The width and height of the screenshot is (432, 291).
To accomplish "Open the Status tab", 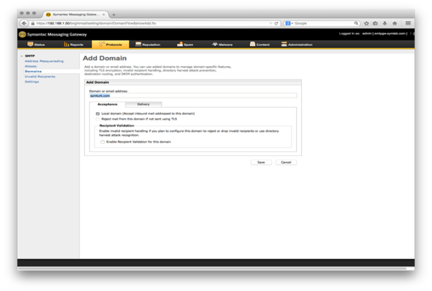I will (36, 45).
